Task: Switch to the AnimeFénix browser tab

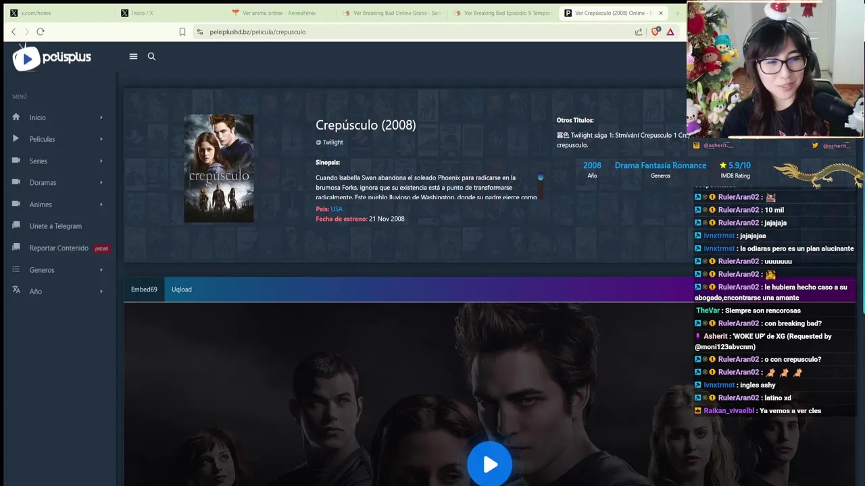Action: tap(280, 13)
